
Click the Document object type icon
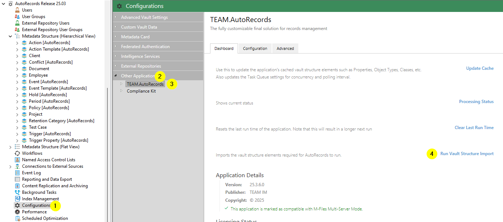point(24,69)
